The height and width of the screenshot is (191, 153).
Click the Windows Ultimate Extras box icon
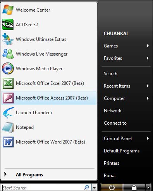click(x=8, y=39)
